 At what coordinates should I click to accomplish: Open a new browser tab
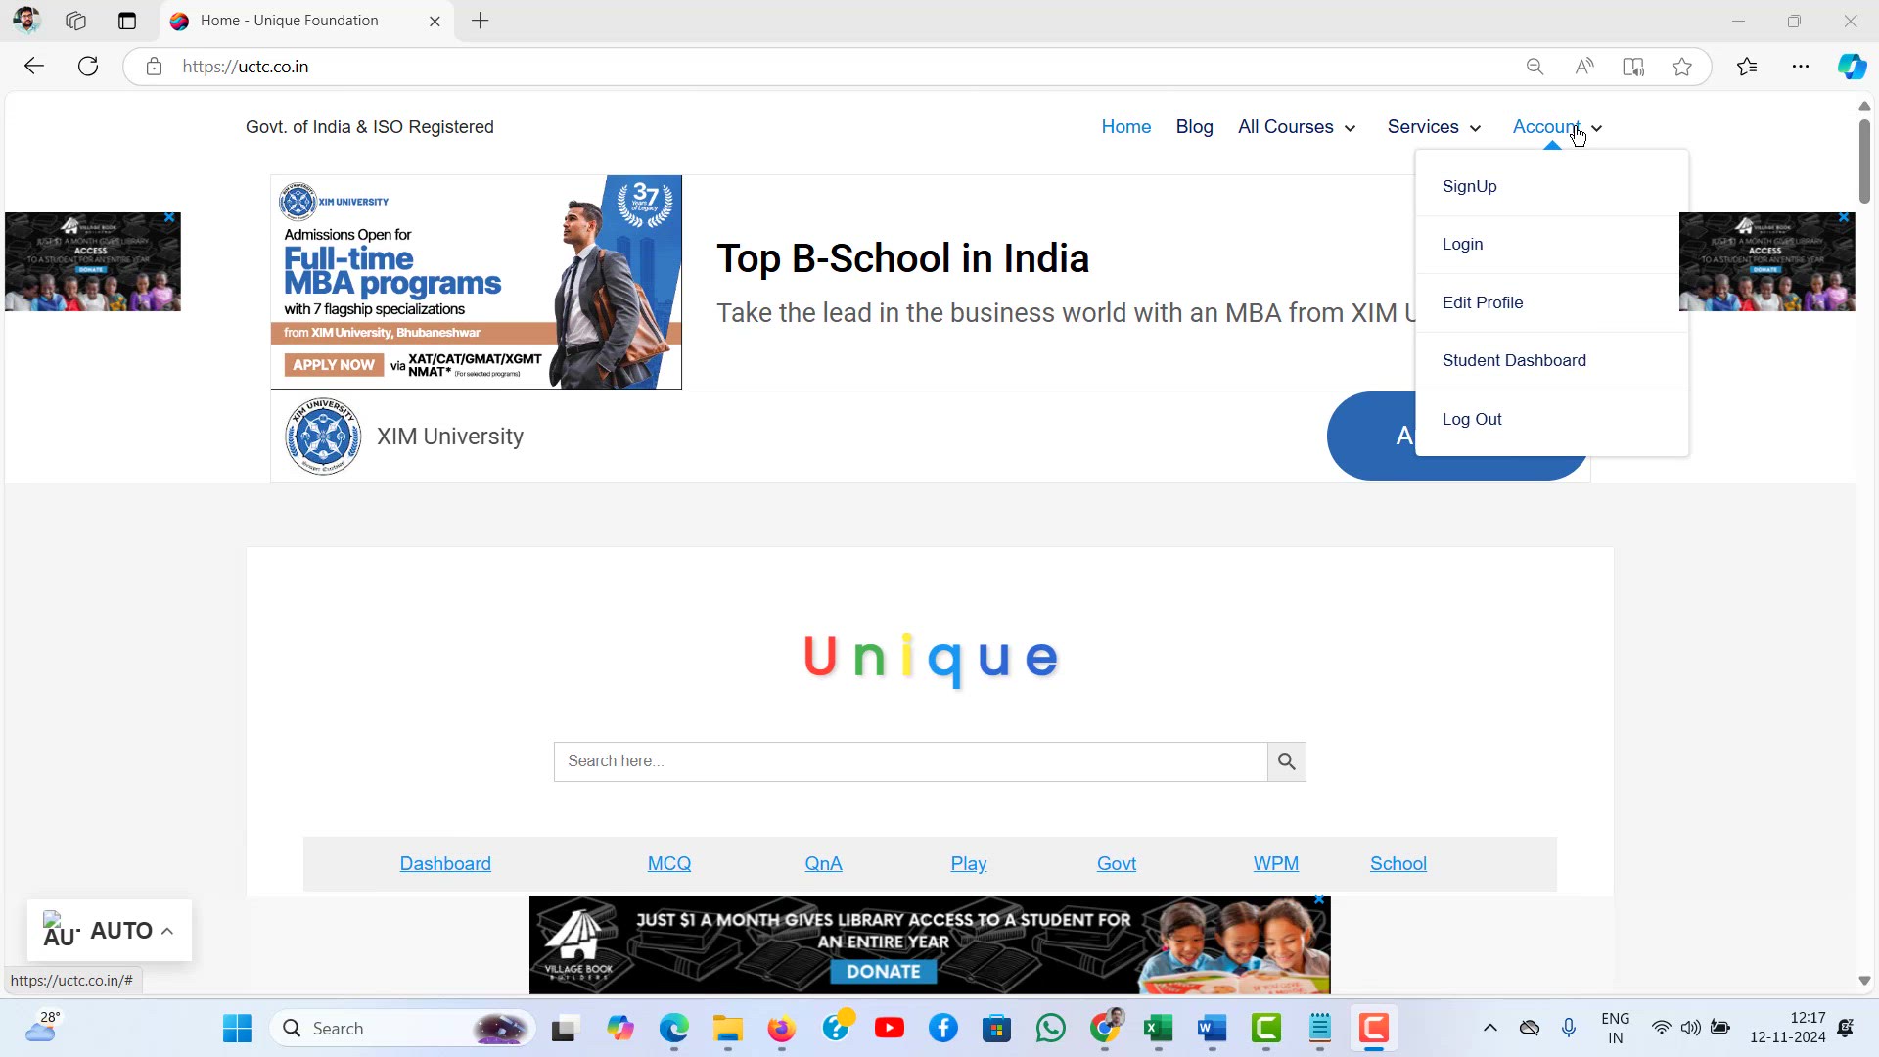tap(481, 21)
